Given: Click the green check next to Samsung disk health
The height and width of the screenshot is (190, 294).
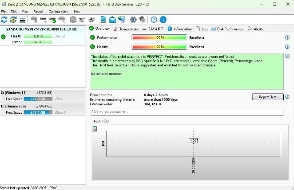Looking at the screenshot, I should pos(3,37).
